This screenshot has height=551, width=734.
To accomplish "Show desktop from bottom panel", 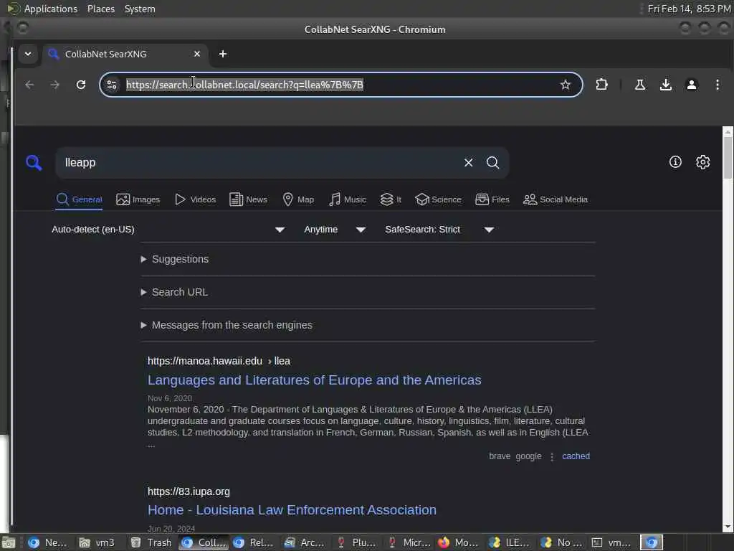I will [9, 543].
